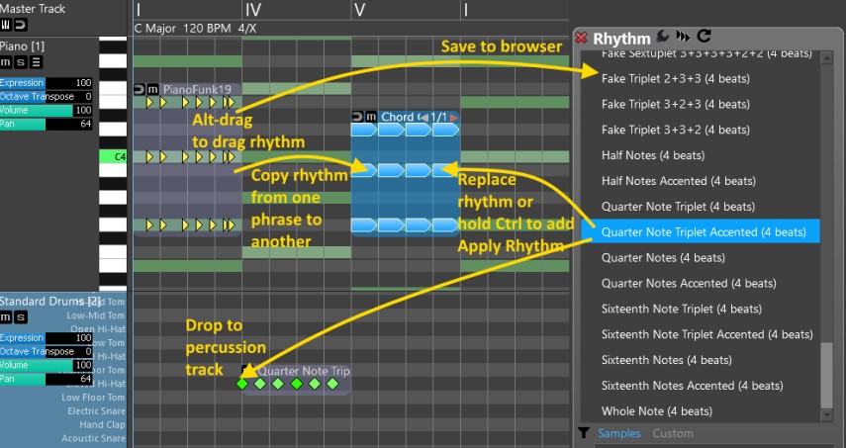
Task: Solo the Standard Drums track
Action: click(x=20, y=316)
